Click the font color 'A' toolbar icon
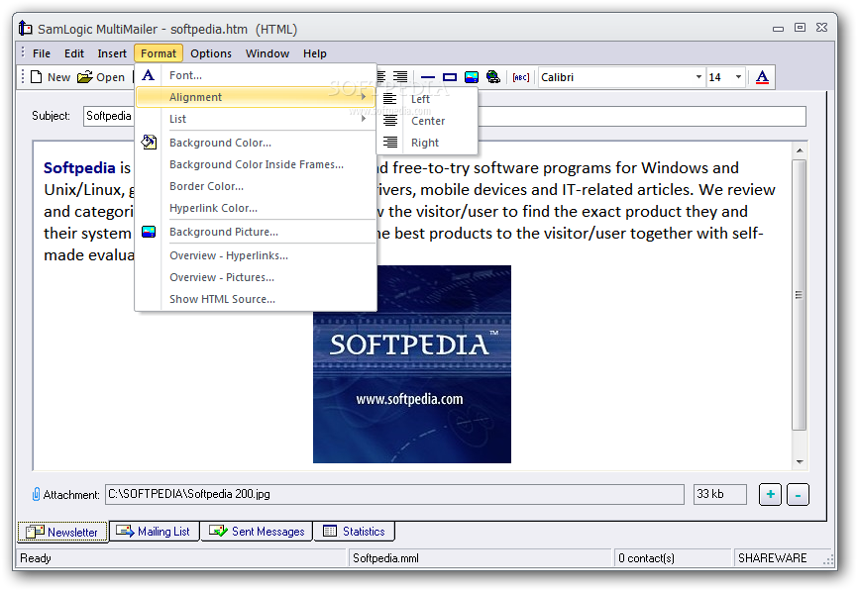This screenshot has height=591, width=858. coord(762,77)
